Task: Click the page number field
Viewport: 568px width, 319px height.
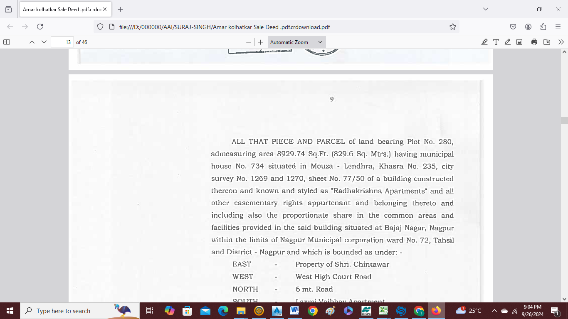Action: tap(62, 42)
